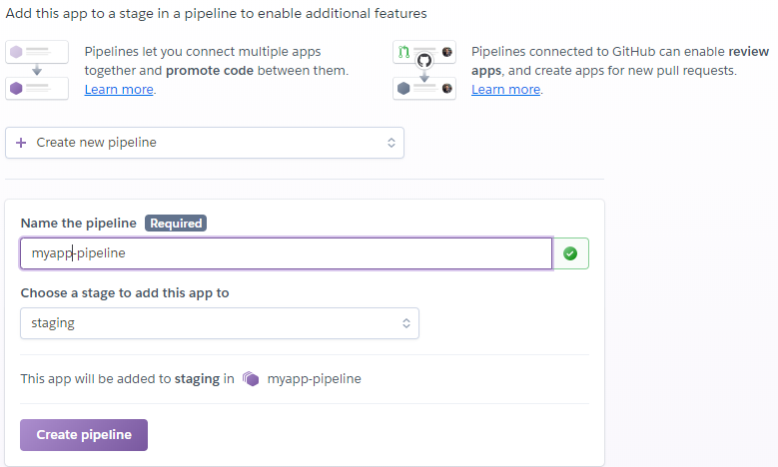This screenshot has width=778, height=467.
Task: Click pipeline selector up-down chevron arrows
Action: point(390,143)
